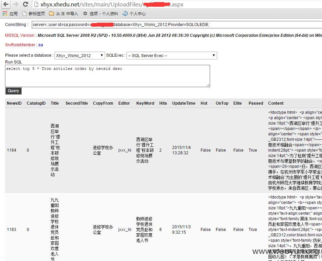Click the UpdateTime column header

184,103
